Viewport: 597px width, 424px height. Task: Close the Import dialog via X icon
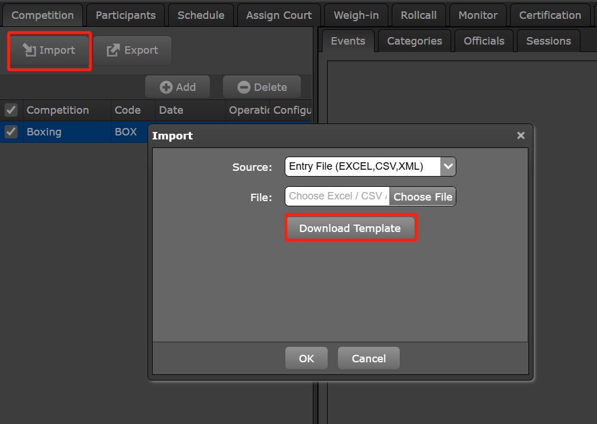pos(520,135)
